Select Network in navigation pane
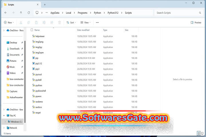The height and width of the screenshot is (137, 206). 12,128
